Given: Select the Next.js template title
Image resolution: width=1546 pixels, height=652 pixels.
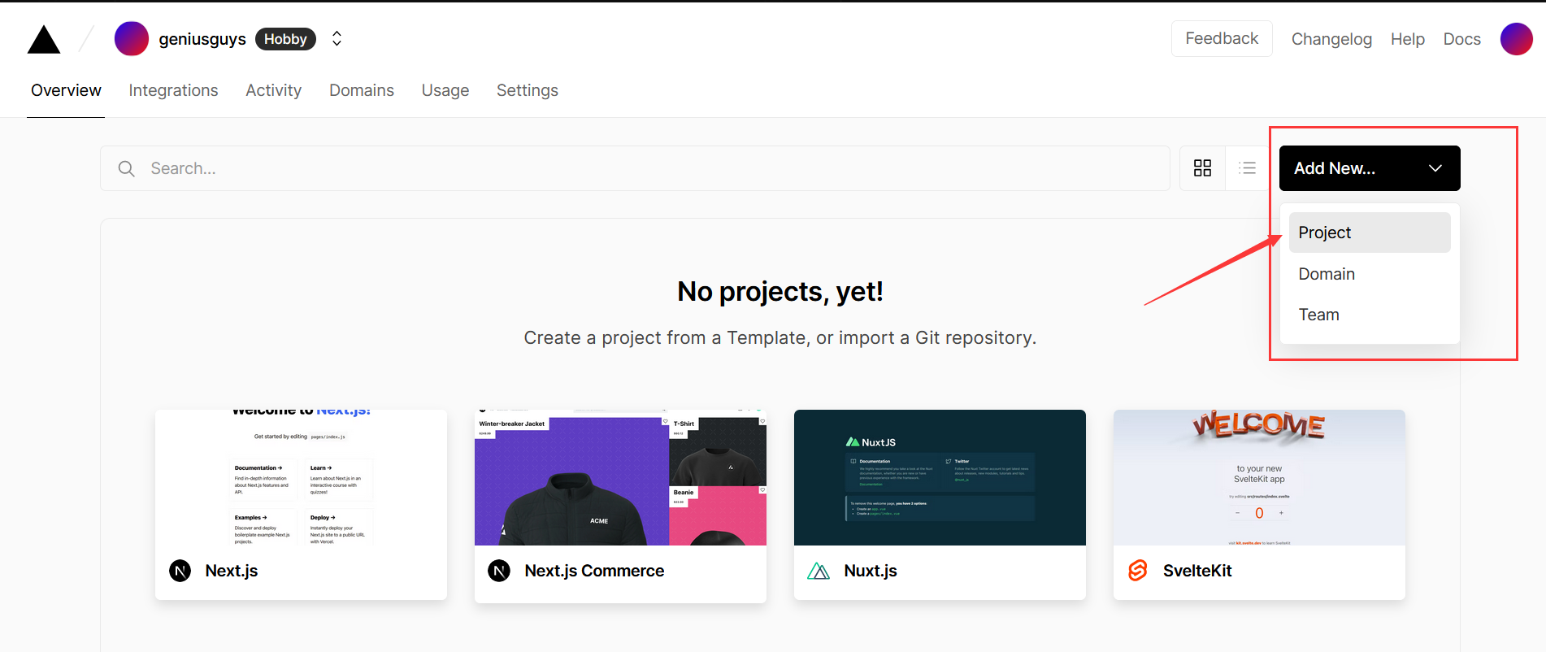Looking at the screenshot, I should [x=232, y=571].
